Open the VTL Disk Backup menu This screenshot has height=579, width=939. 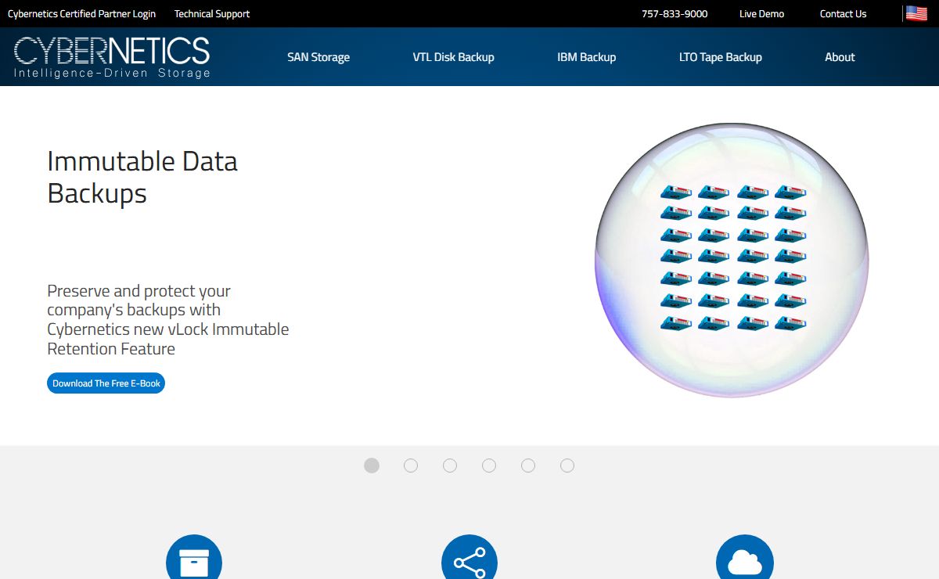454,57
